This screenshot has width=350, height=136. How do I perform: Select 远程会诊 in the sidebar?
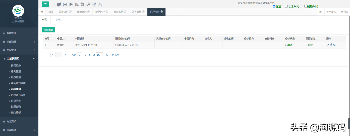(x=16, y=89)
